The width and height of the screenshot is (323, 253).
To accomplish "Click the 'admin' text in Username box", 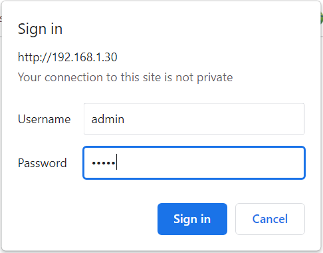I will tap(108, 119).
